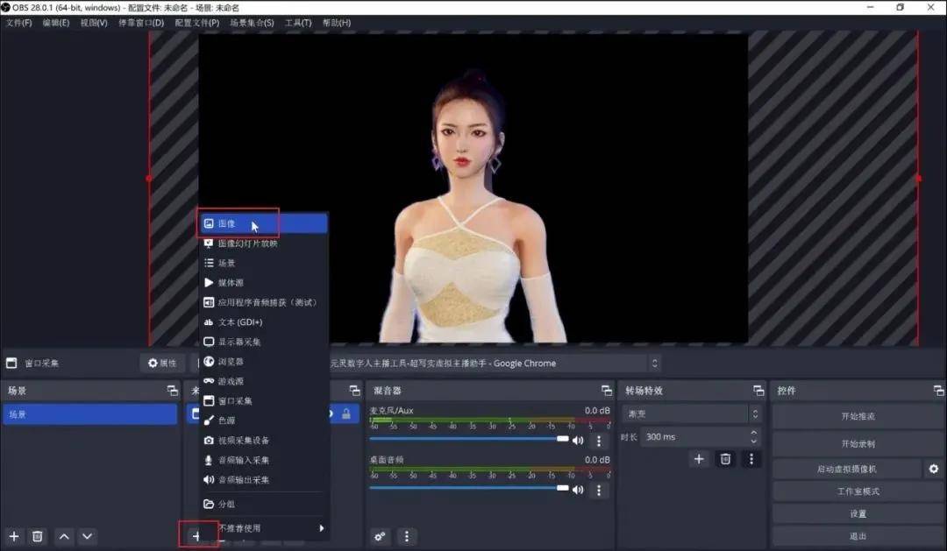This screenshot has width=947, height=551.
Task: Remove the transition using the trash icon
Action: pyautogui.click(x=725, y=458)
